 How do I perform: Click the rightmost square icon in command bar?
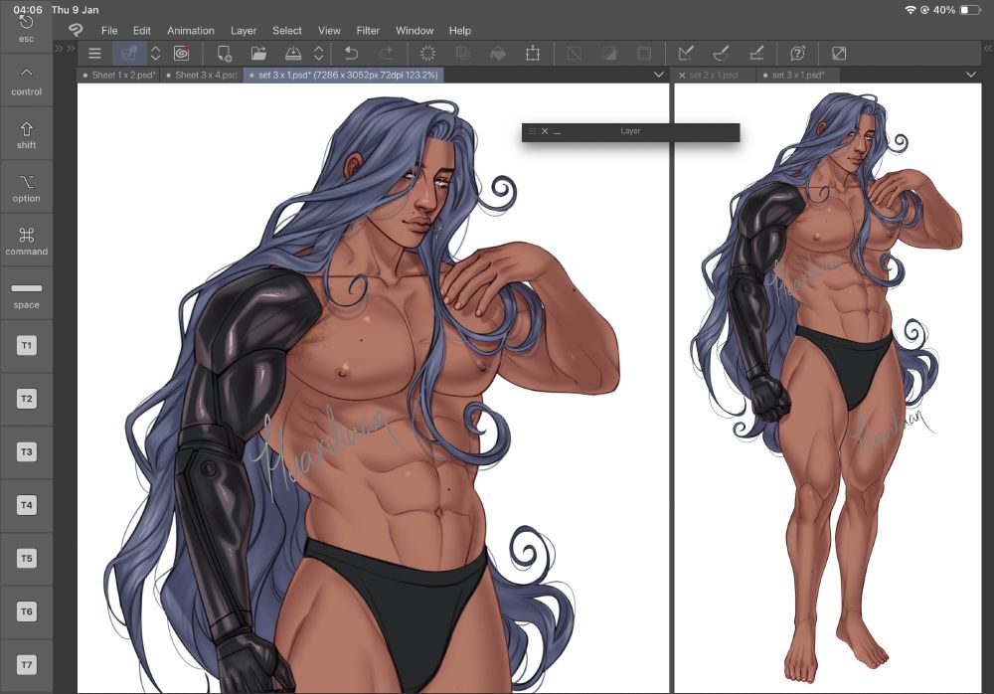pos(839,54)
